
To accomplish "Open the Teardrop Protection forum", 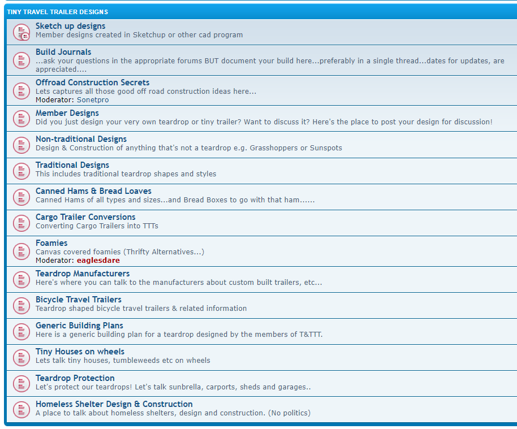I will tap(75, 378).
